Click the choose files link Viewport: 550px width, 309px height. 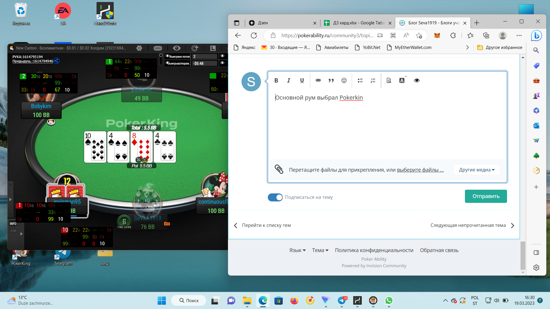(420, 170)
